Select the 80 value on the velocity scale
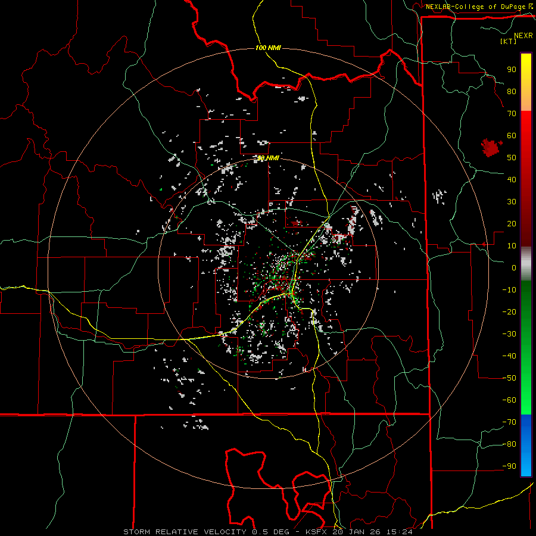 pos(512,92)
